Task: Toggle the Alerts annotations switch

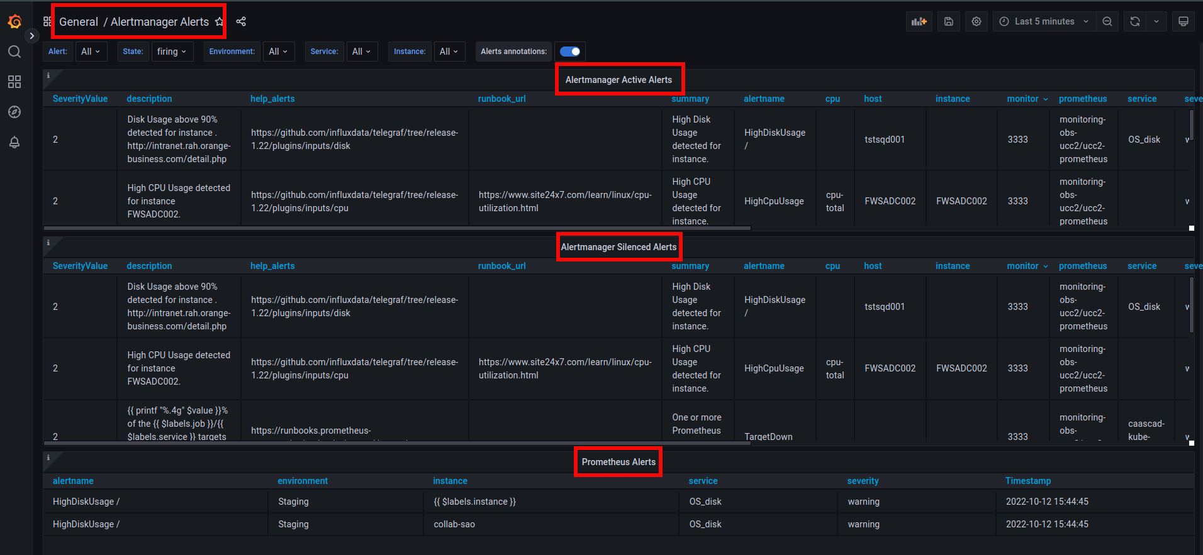Action: tap(570, 52)
